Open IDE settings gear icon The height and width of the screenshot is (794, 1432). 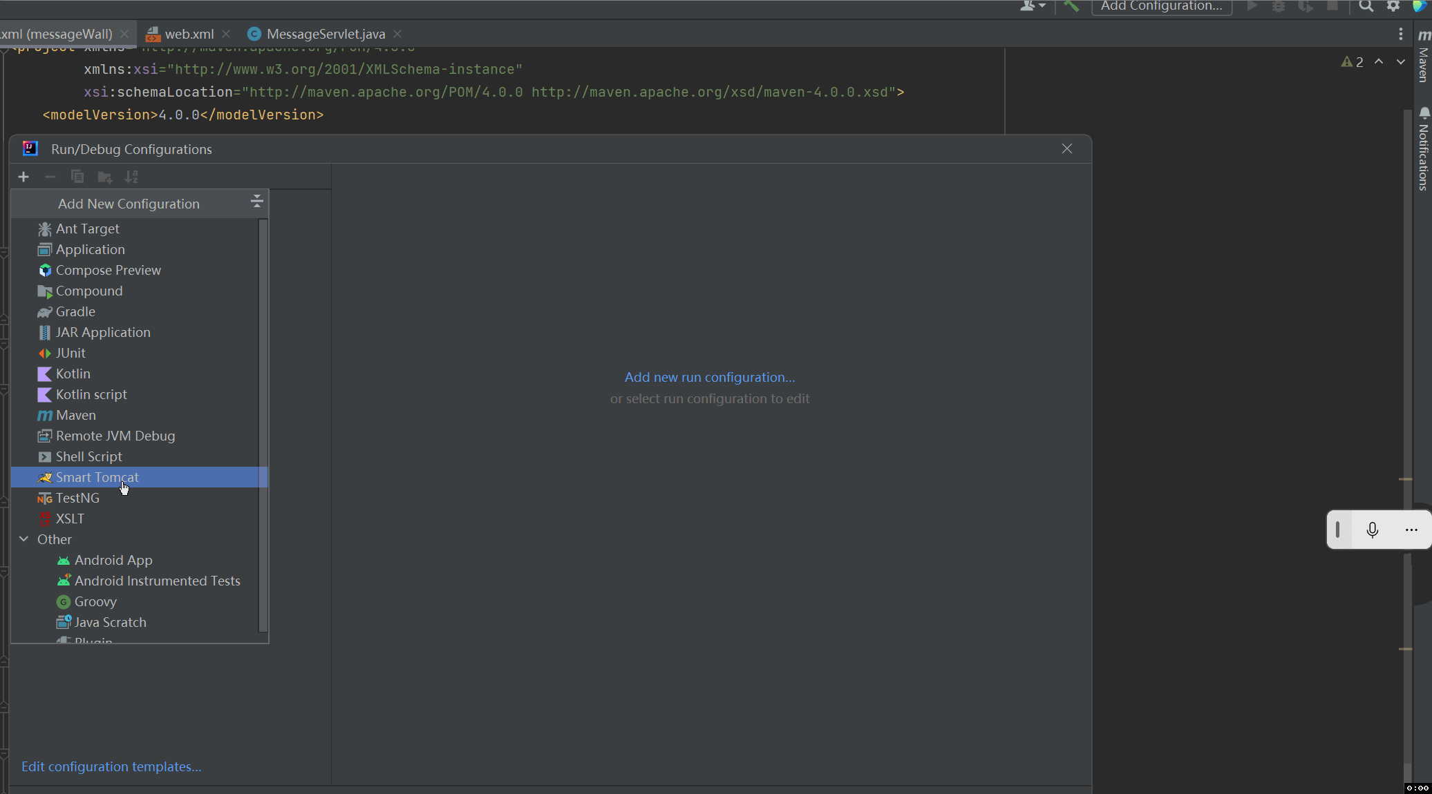[1393, 6]
